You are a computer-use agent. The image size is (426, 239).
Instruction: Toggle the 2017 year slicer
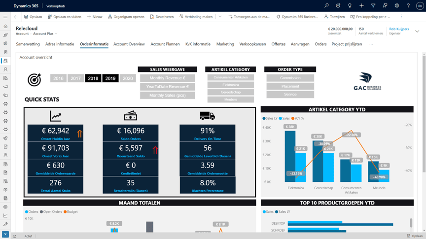[75, 78]
